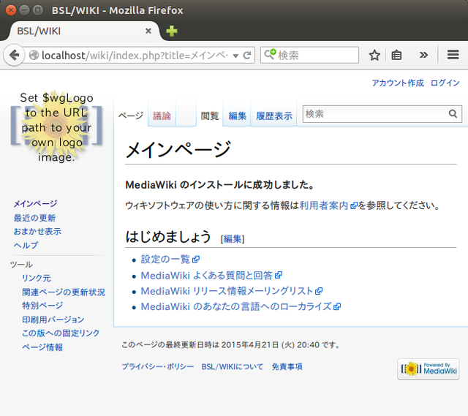Minimize the Firefox window
Viewport: 468px width, 416px height.
24,10
